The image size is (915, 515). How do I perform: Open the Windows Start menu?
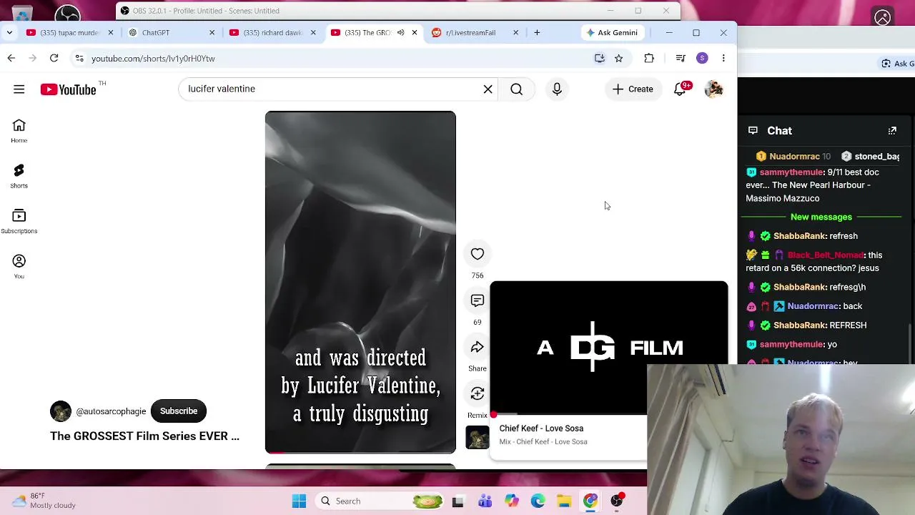(299, 501)
